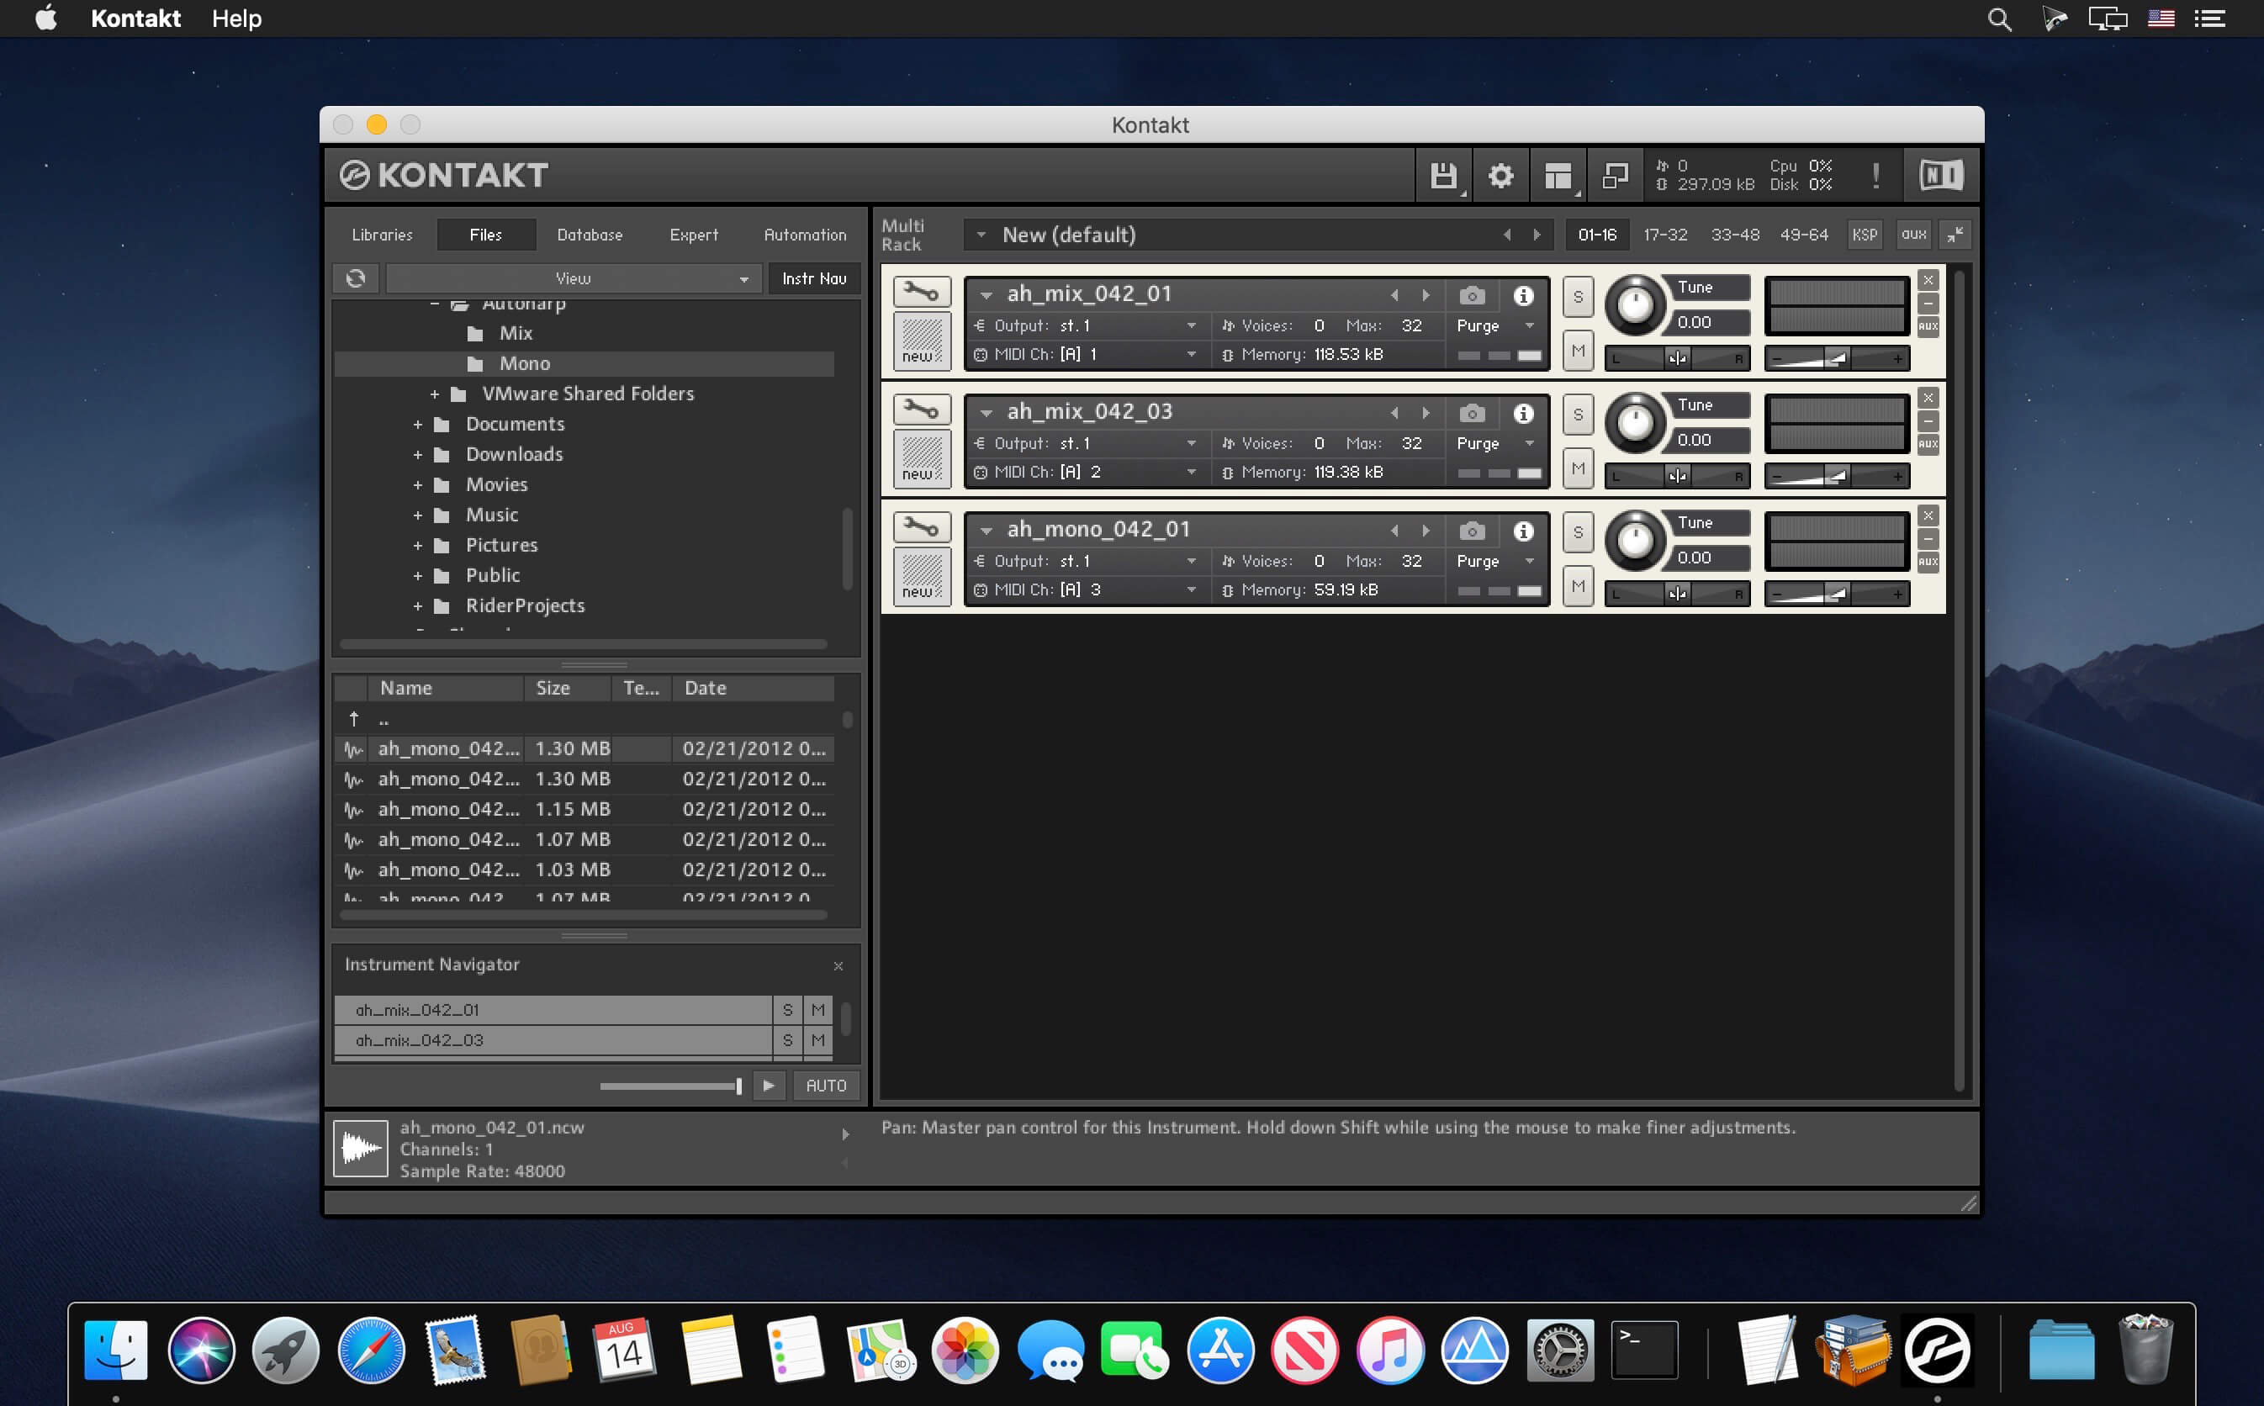Open the workspace layout panel icon
This screenshot has width=2264, height=1406.
[x=1558, y=175]
